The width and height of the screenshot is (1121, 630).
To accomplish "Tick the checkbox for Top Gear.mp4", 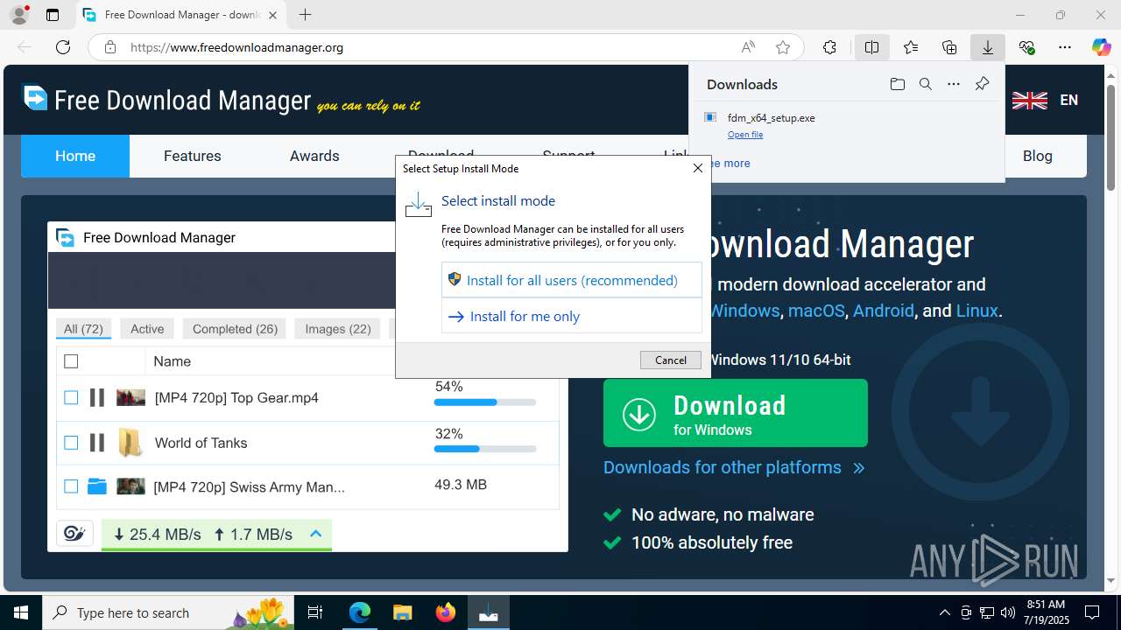I will (x=71, y=398).
